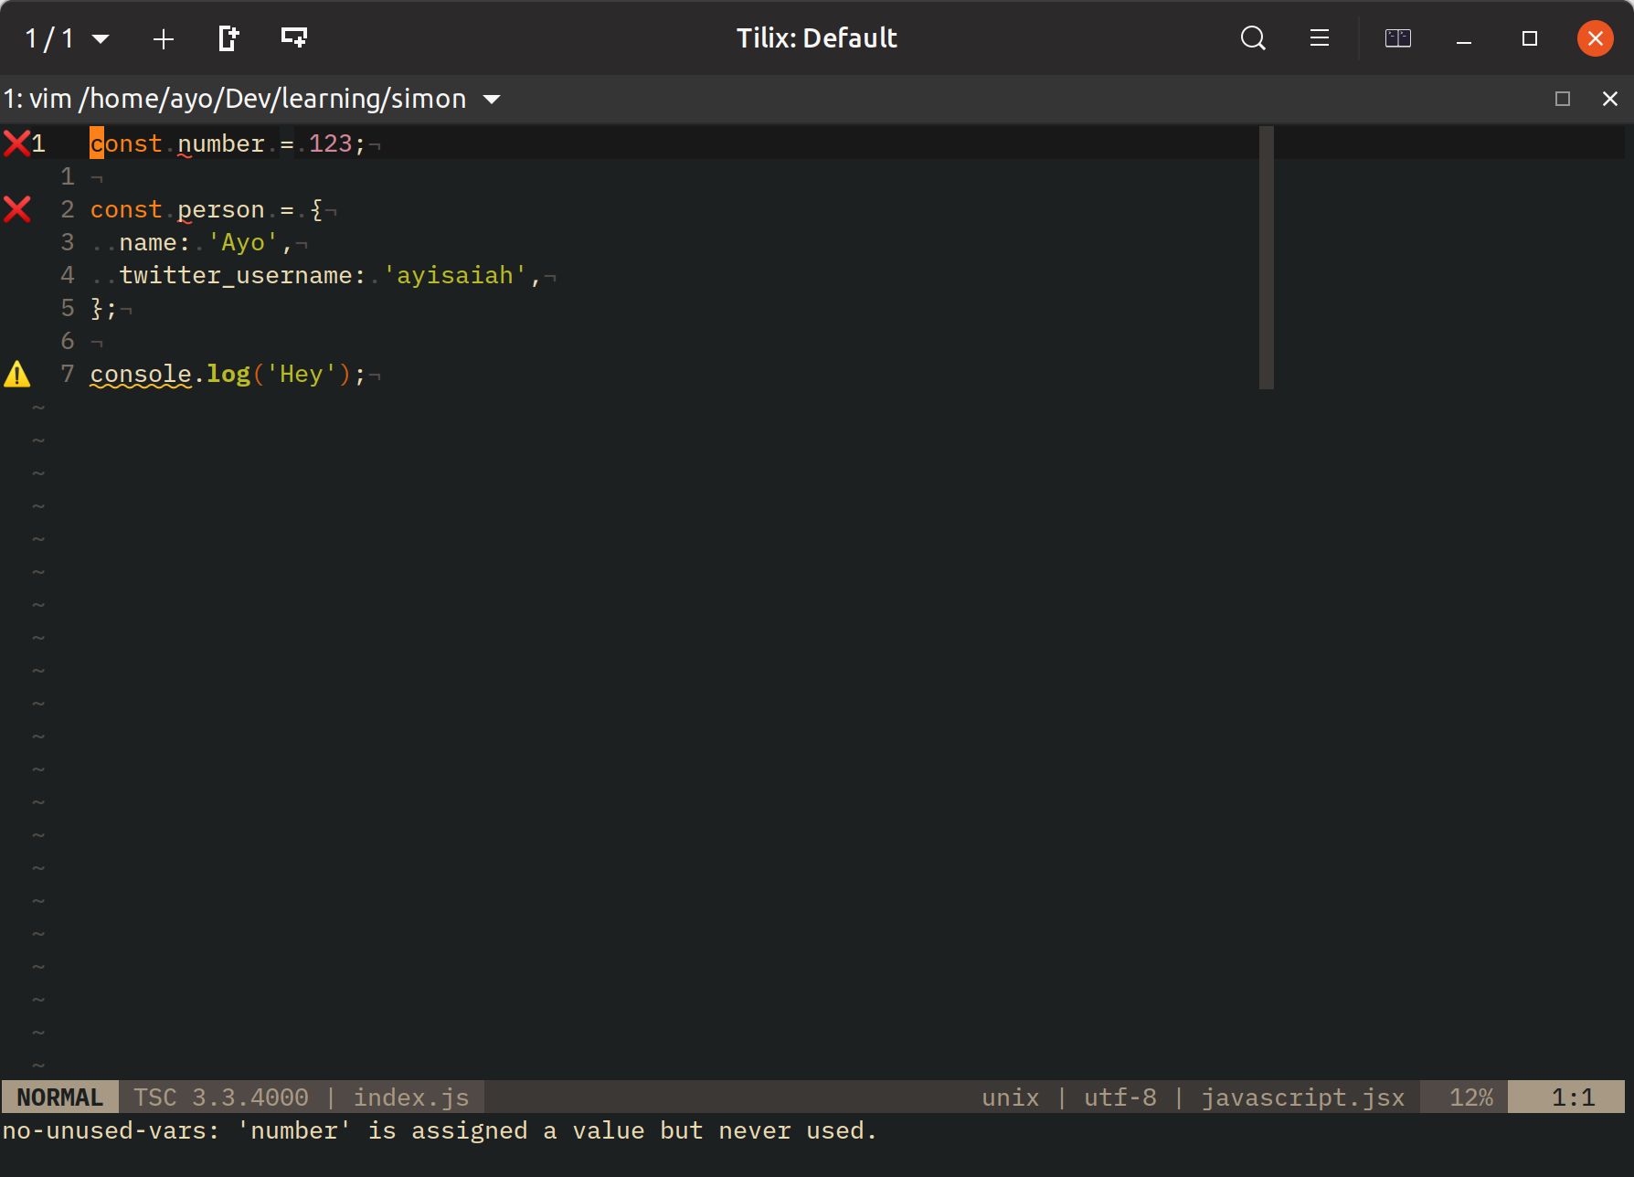Image resolution: width=1634 pixels, height=1177 pixels.
Task: Open the Tilix hamburger menu
Action: pyautogui.click(x=1319, y=38)
